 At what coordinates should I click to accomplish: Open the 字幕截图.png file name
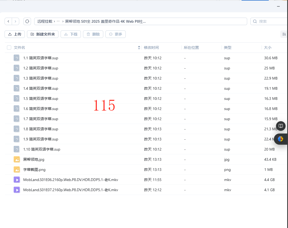click(34, 170)
